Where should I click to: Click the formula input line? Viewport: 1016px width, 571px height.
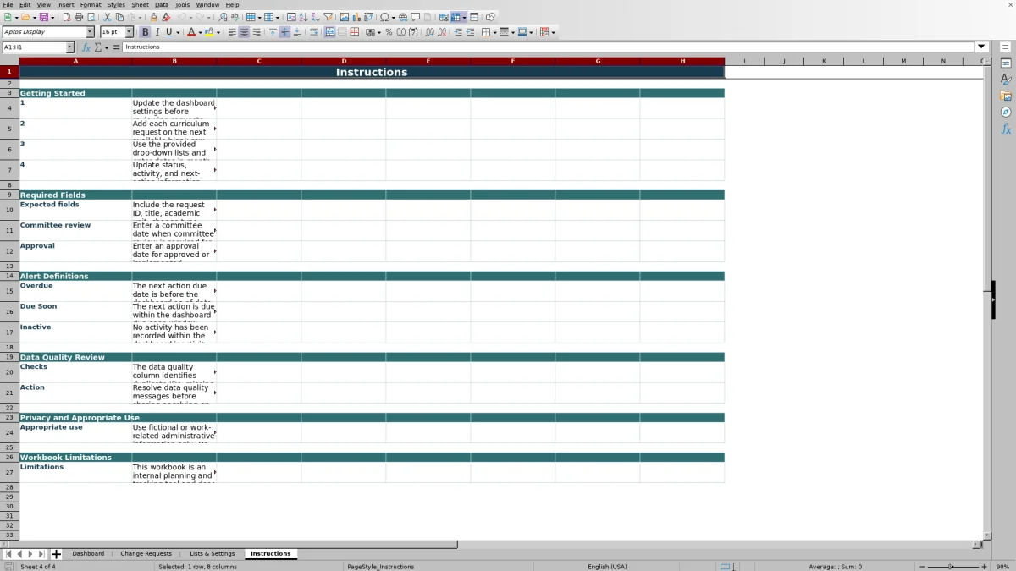(549, 47)
